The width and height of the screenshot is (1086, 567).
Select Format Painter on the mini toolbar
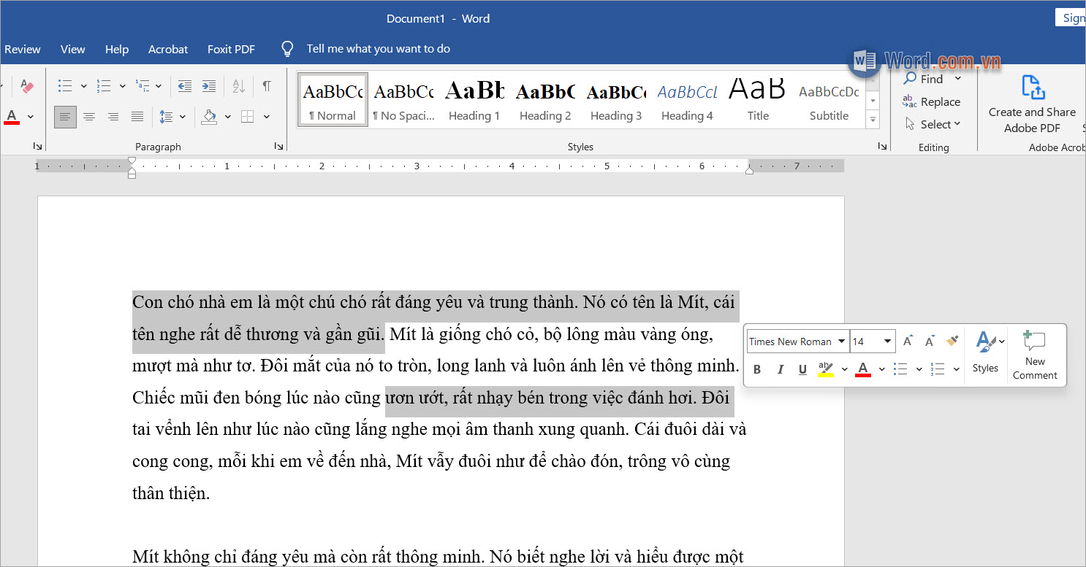pos(952,341)
